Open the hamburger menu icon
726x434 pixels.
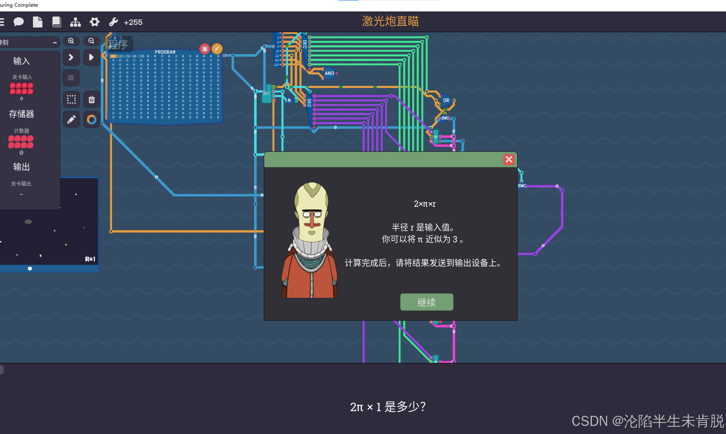[x=2, y=22]
